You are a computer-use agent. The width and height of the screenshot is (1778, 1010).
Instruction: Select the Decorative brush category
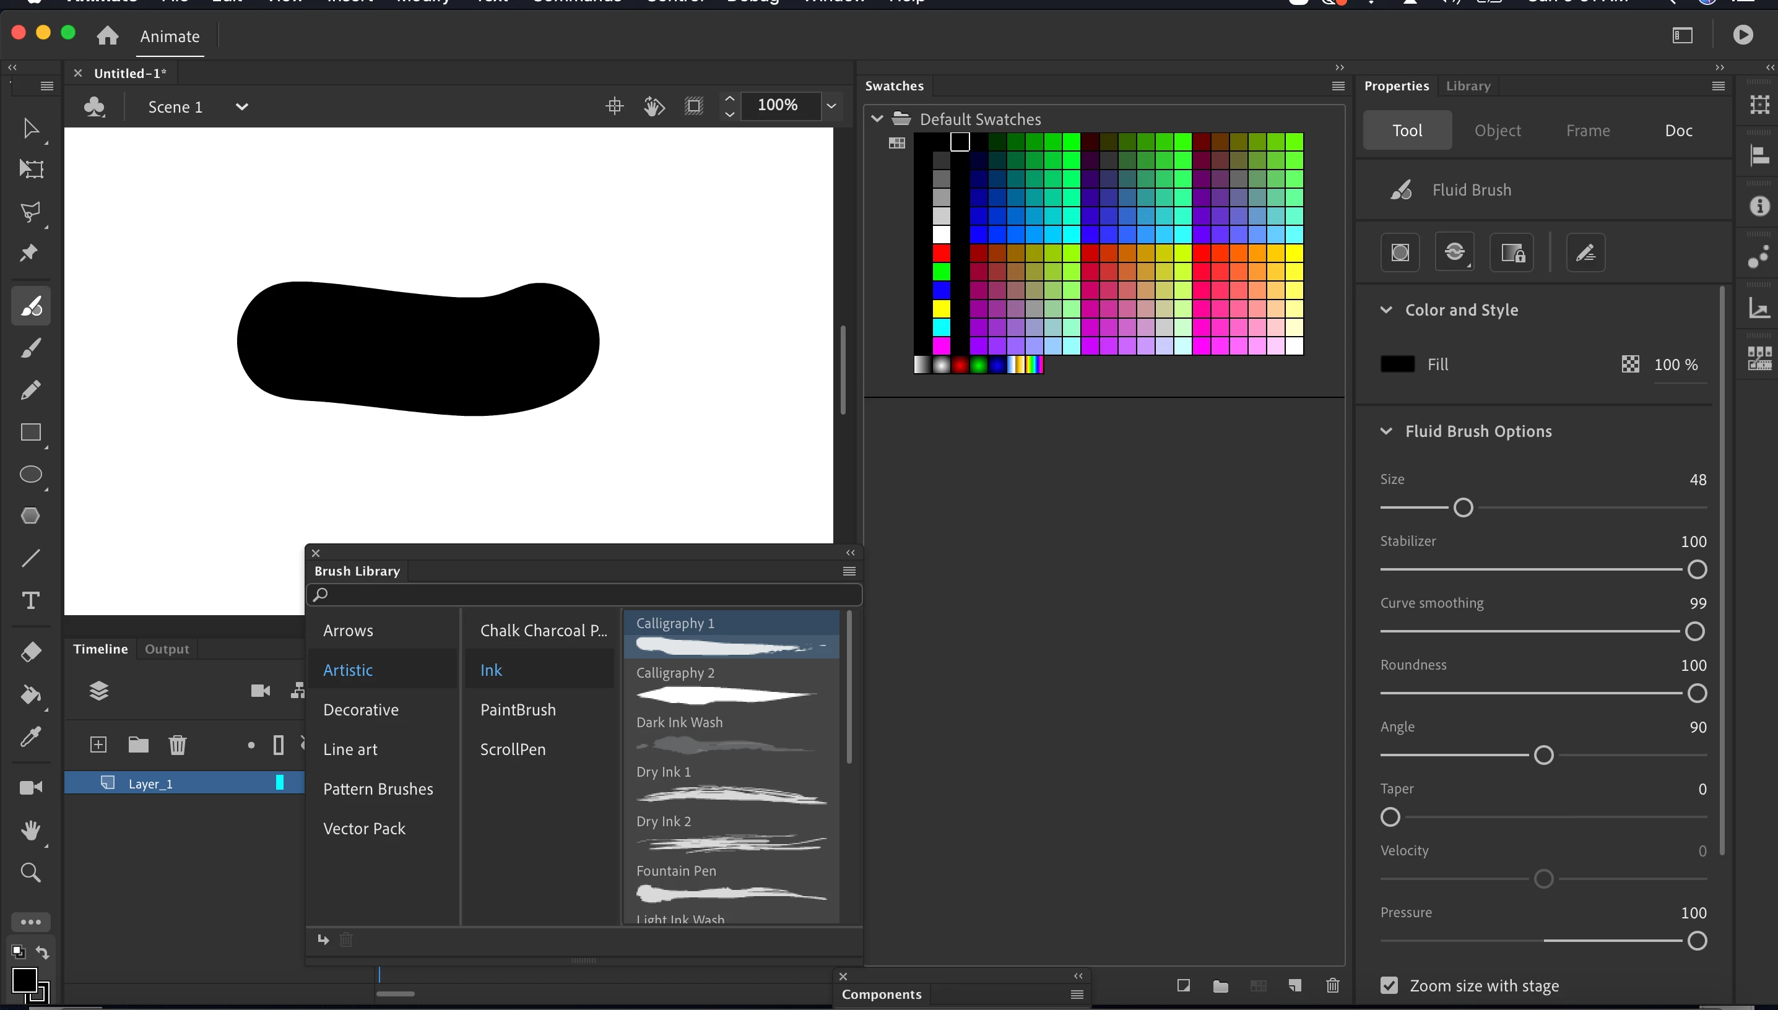(361, 710)
